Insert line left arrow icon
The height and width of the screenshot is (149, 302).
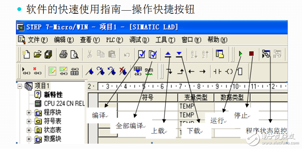tap(191, 71)
